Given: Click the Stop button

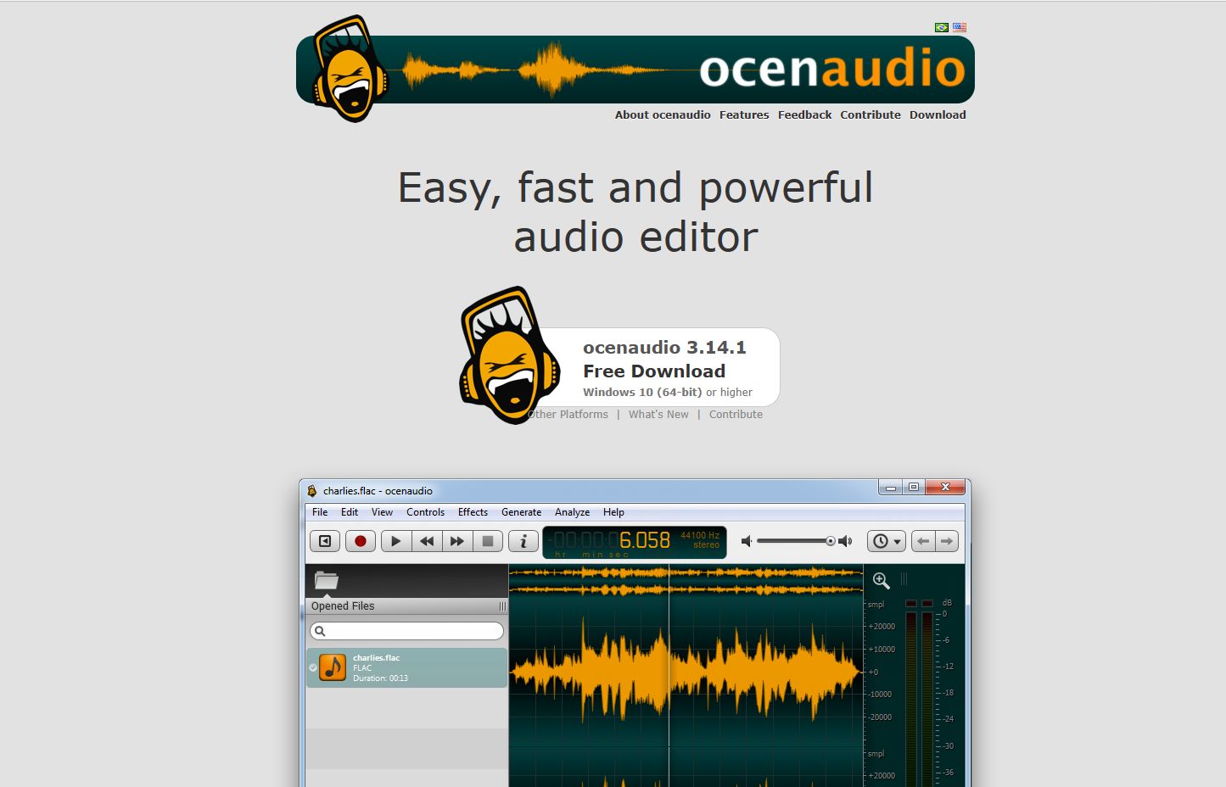Looking at the screenshot, I should coord(488,541).
